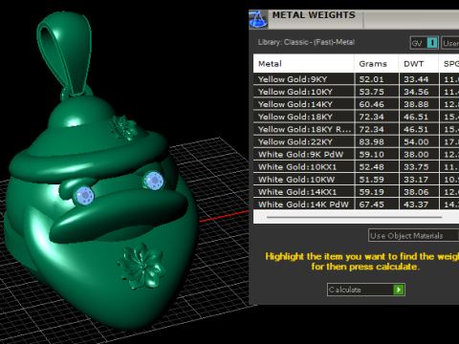Select the Yellow Gold:9KY row
This screenshot has height=344, width=459.
356,79
